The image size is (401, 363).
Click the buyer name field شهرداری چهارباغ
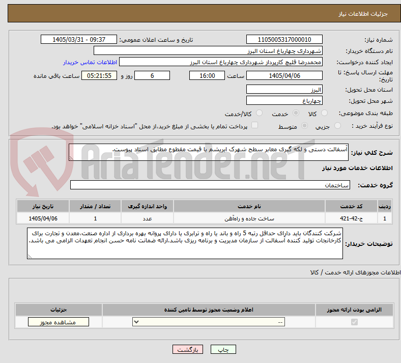[208, 50]
